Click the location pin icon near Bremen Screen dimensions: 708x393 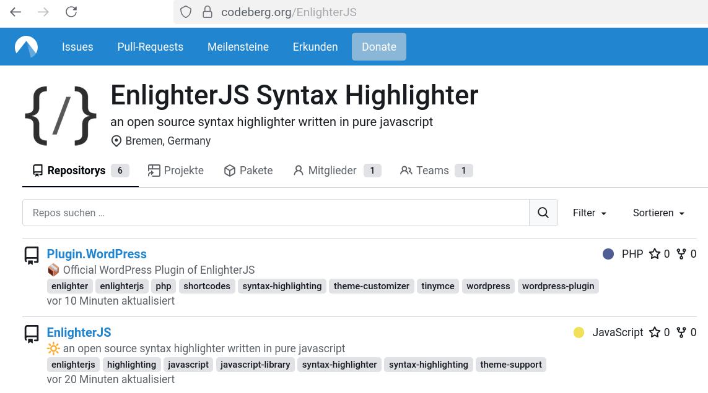[x=116, y=141]
